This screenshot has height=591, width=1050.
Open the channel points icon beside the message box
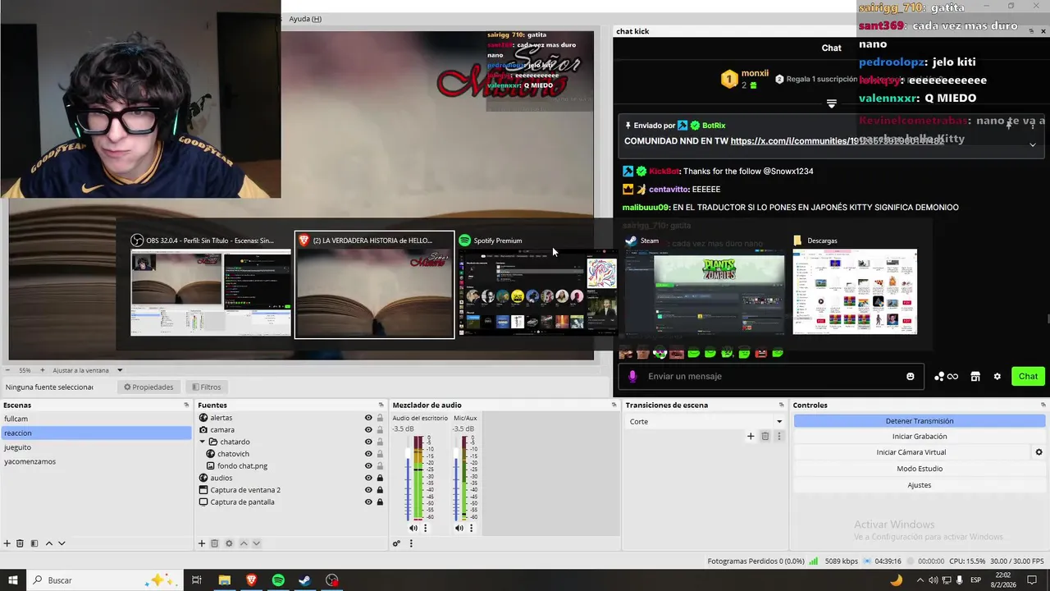pos(946,377)
